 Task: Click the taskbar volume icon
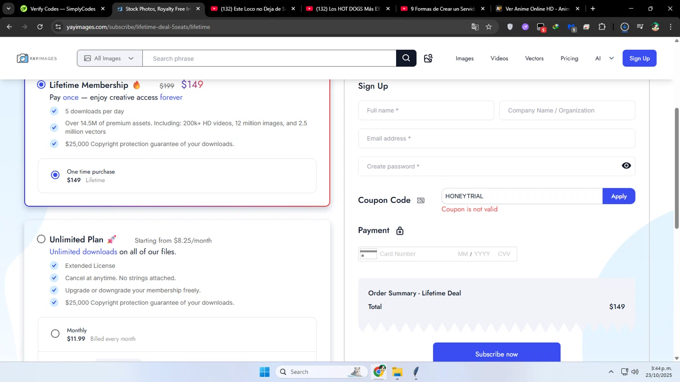(x=635, y=372)
